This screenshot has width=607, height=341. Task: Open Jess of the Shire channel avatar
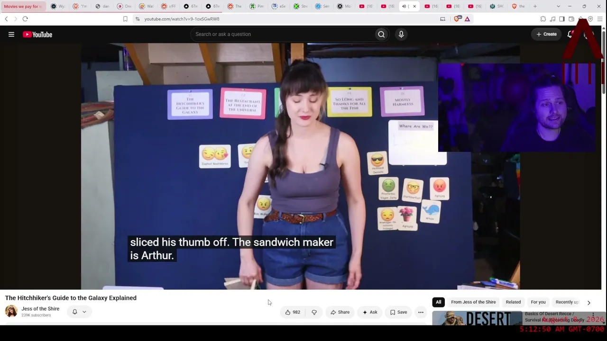(11, 311)
